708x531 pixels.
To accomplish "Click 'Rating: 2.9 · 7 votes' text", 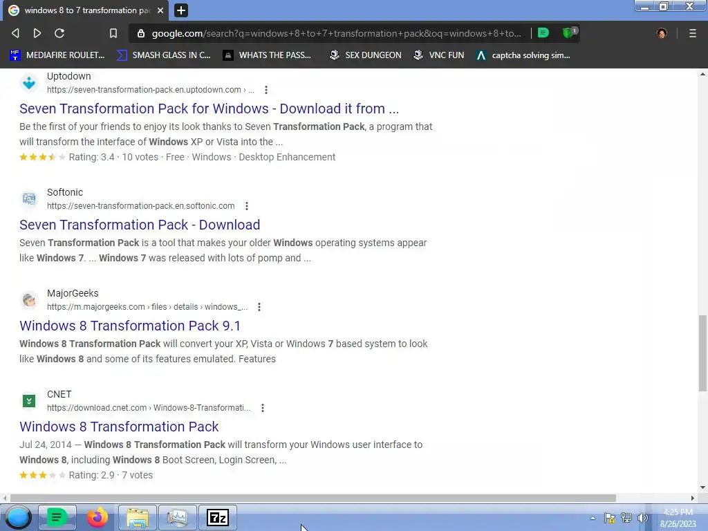I will tap(111, 475).
